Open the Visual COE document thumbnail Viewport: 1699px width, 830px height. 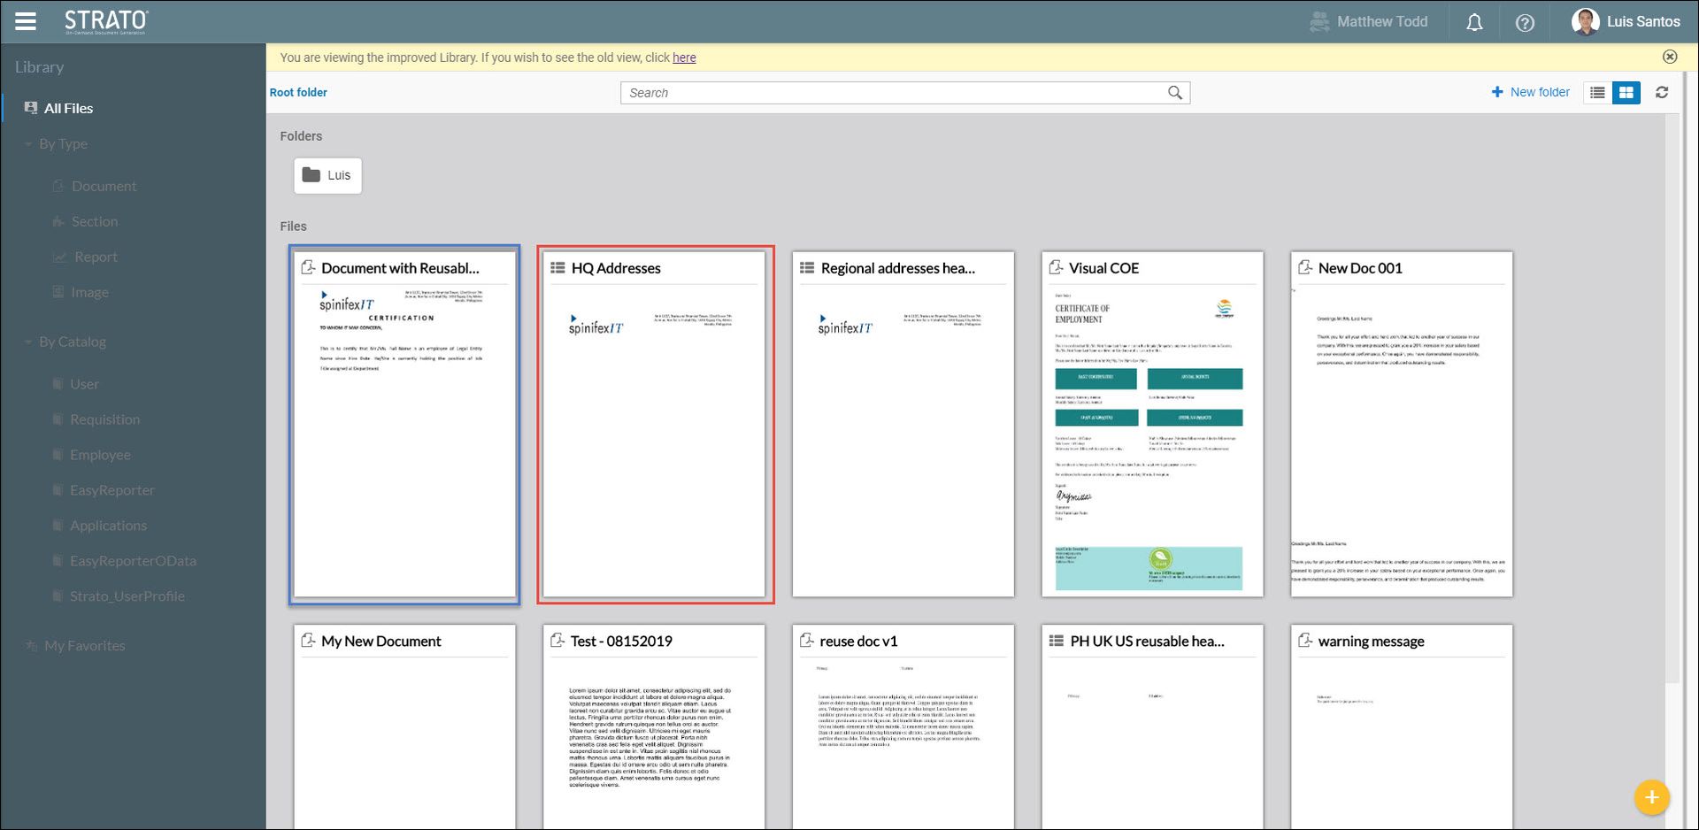coord(1152,425)
